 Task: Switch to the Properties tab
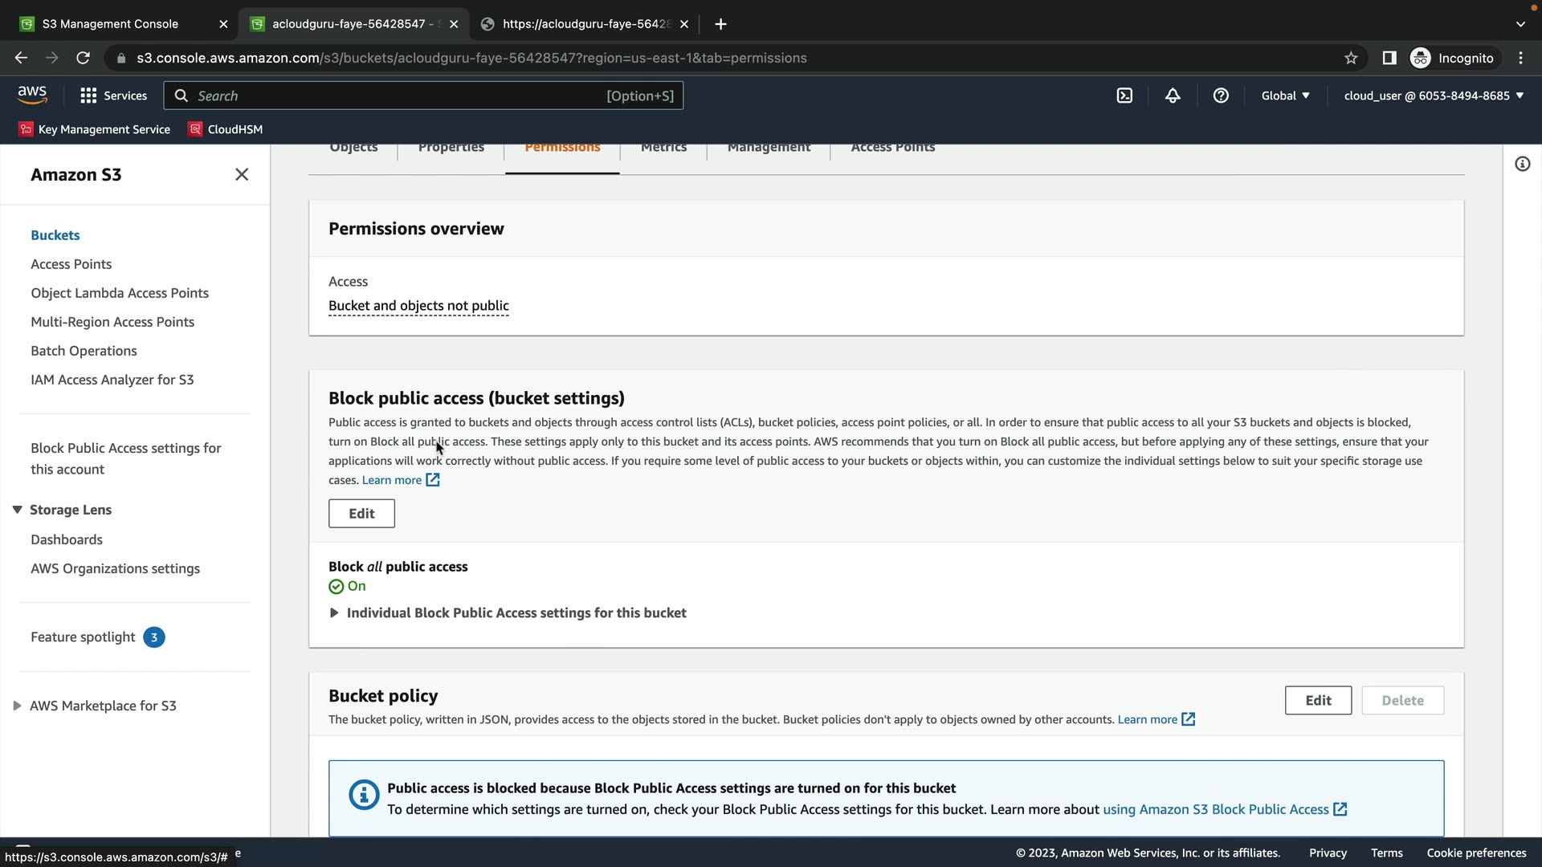click(x=451, y=149)
